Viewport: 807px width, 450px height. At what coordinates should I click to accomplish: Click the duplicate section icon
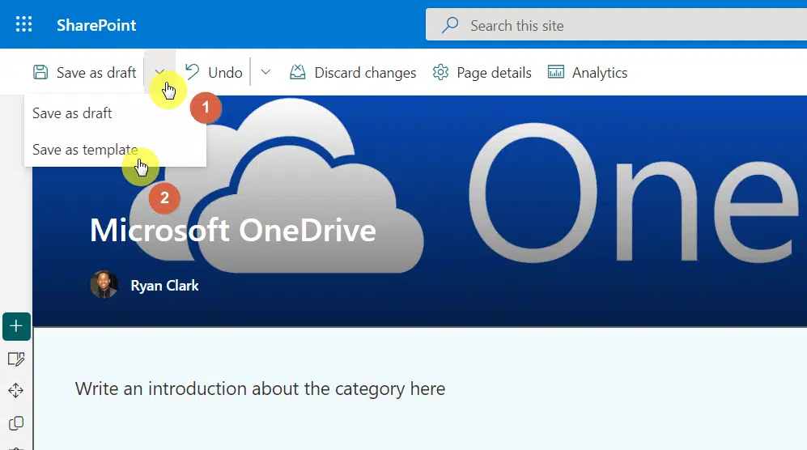click(16, 423)
